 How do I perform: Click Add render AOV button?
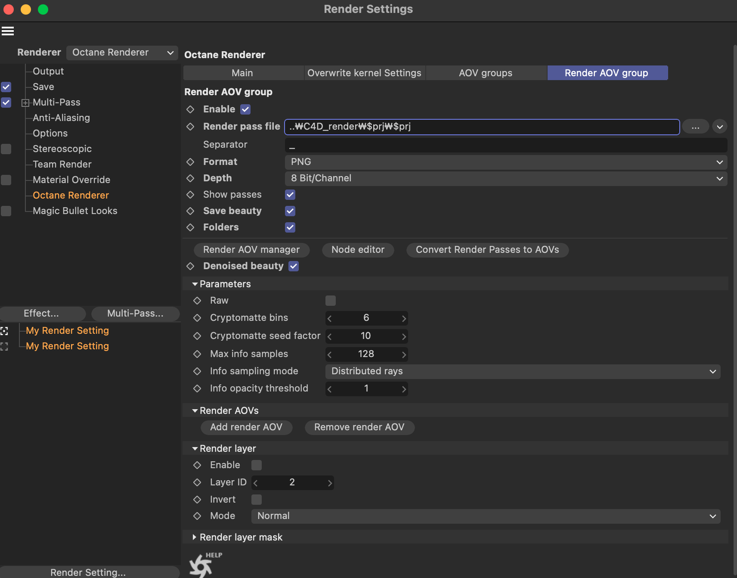tap(246, 427)
